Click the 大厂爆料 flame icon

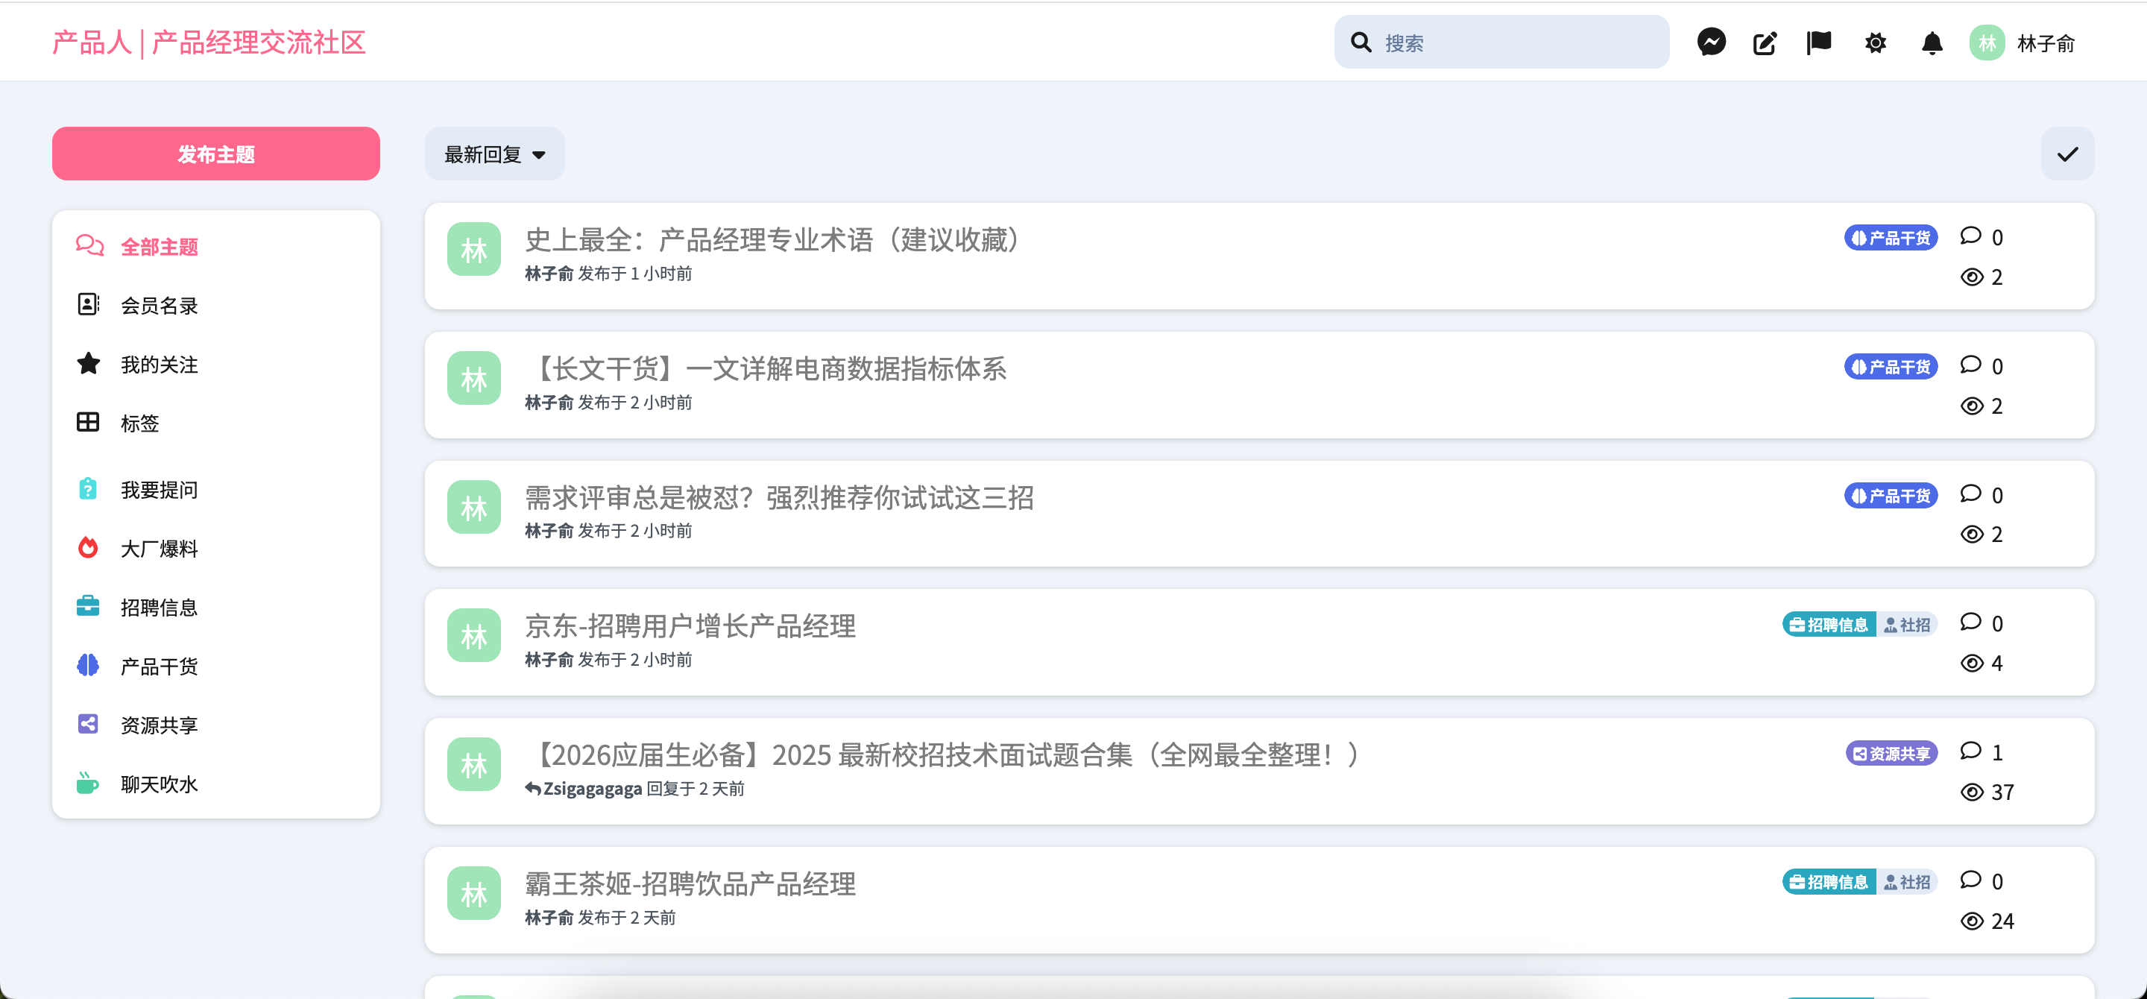tap(87, 548)
